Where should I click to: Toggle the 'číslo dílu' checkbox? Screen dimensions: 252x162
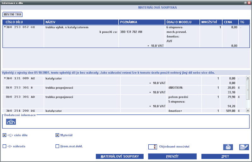pos(4,135)
